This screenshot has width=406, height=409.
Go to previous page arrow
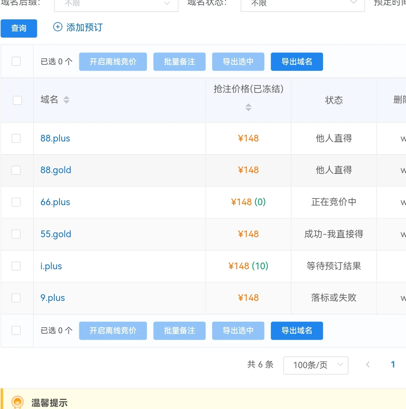[x=368, y=365]
